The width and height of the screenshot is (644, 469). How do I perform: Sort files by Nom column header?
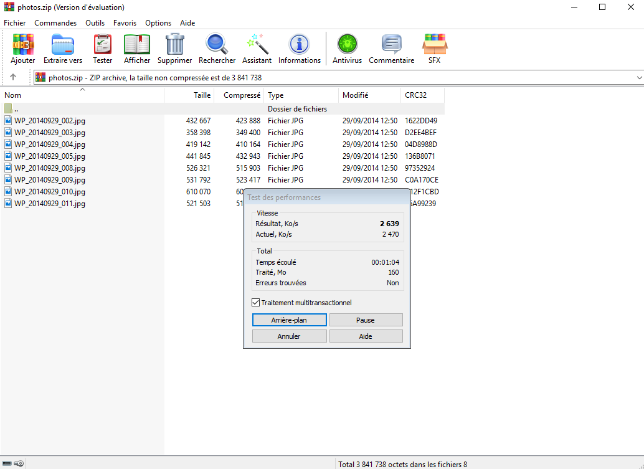[x=81, y=95]
